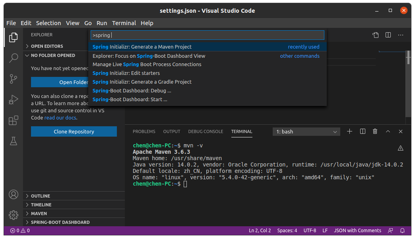Follow the 'read our docs' link
Screen dimensions: 415x239
(x=60, y=118)
